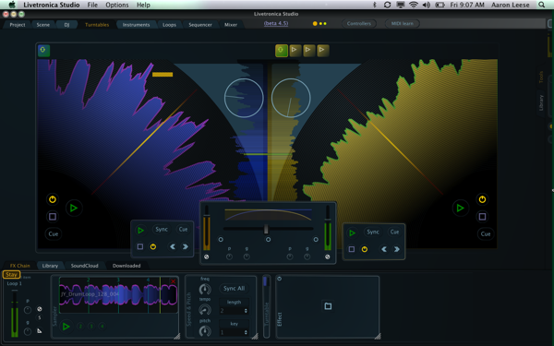Click Cue in the left transport panel
Image resolution: width=554 pixels, height=346 pixels.
click(183, 229)
